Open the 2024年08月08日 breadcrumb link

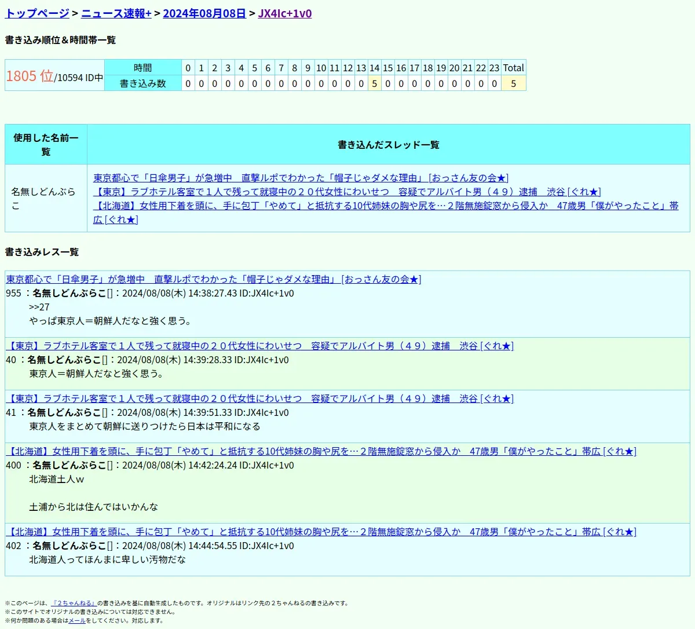tap(204, 13)
